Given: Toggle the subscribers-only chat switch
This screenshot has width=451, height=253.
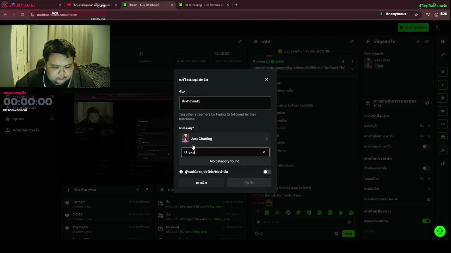Looking at the screenshot, I should click(x=426, y=146).
